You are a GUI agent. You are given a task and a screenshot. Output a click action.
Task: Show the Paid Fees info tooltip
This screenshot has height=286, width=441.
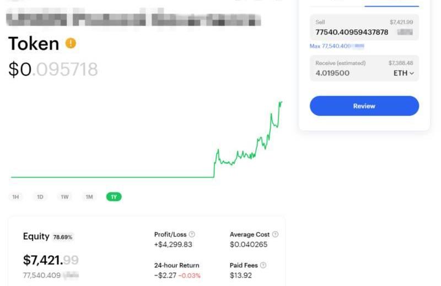pyautogui.click(x=263, y=265)
